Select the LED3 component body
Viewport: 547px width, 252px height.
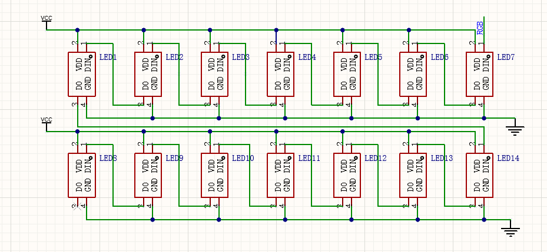(x=214, y=74)
